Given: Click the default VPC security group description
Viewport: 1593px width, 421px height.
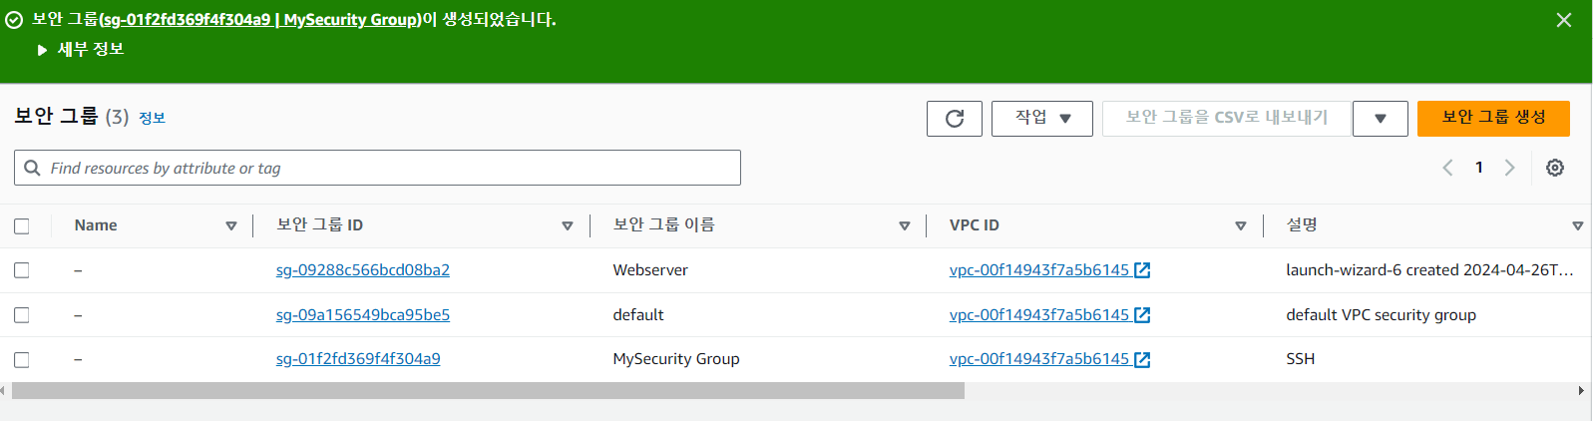Looking at the screenshot, I should point(1381,315).
